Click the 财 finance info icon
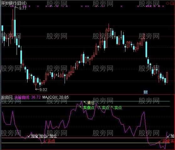 pos(146,92)
